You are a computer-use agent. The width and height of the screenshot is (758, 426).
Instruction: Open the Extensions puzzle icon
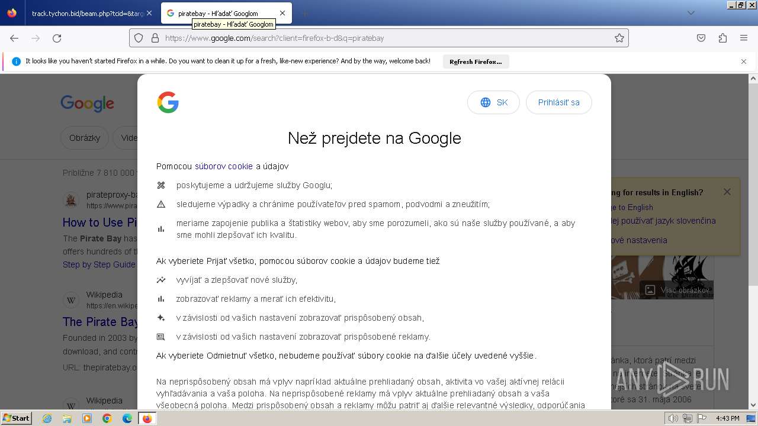[x=722, y=38]
